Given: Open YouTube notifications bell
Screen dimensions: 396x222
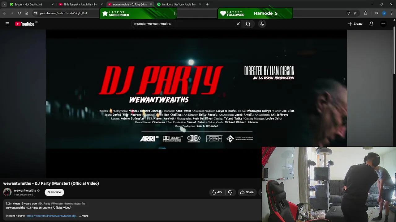Looking at the screenshot, I should (x=372, y=24).
